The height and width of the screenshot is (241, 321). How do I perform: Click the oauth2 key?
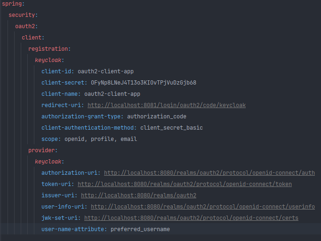[x=25, y=26]
